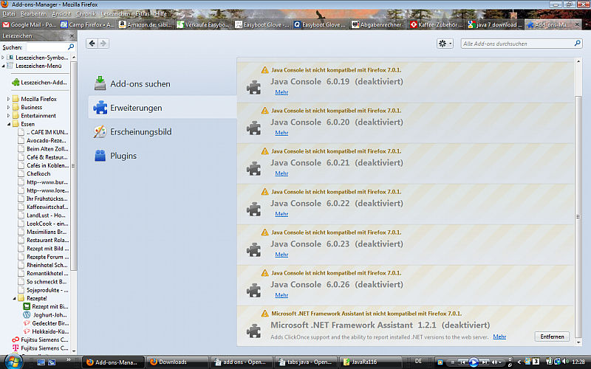Open the tabs java - Open... taskbar item
This screenshot has height=369, width=591.
click(306, 362)
